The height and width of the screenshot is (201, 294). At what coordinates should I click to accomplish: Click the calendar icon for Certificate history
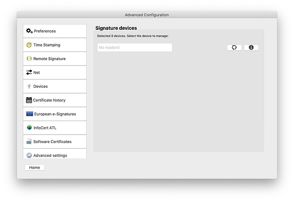(29, 100)
